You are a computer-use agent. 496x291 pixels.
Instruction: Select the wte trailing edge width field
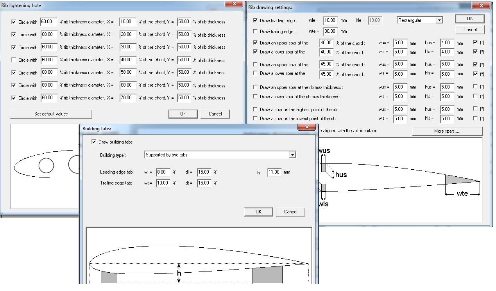pos(330,32)
